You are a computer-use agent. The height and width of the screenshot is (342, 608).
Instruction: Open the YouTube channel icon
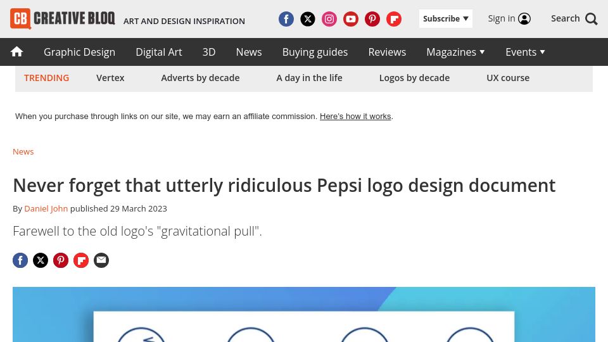pyautogui.click(x=351, y=19)
